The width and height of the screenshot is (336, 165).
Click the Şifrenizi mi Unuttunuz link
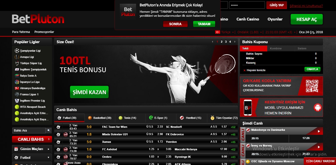point(306,6)
